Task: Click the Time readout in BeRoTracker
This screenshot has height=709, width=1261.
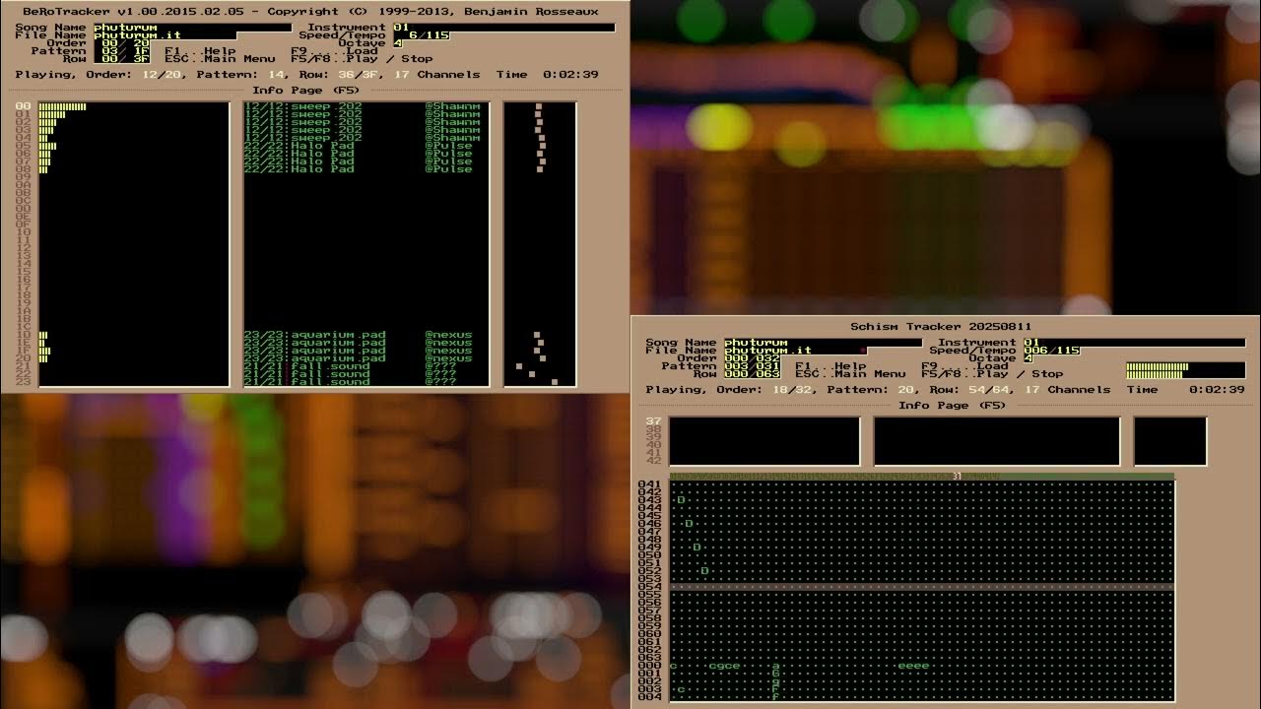Action: (547, 75)
